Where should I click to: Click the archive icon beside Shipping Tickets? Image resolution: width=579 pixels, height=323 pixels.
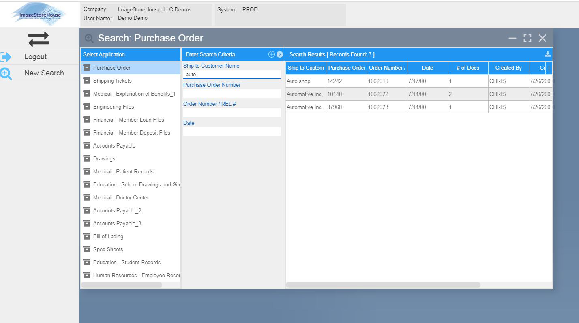pyautogui.click(x=87, y=81)
